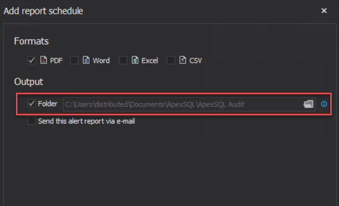339x206 pixels.
Task: Click the "Send this alert report via e-mail" label
Action: point(87,121)
